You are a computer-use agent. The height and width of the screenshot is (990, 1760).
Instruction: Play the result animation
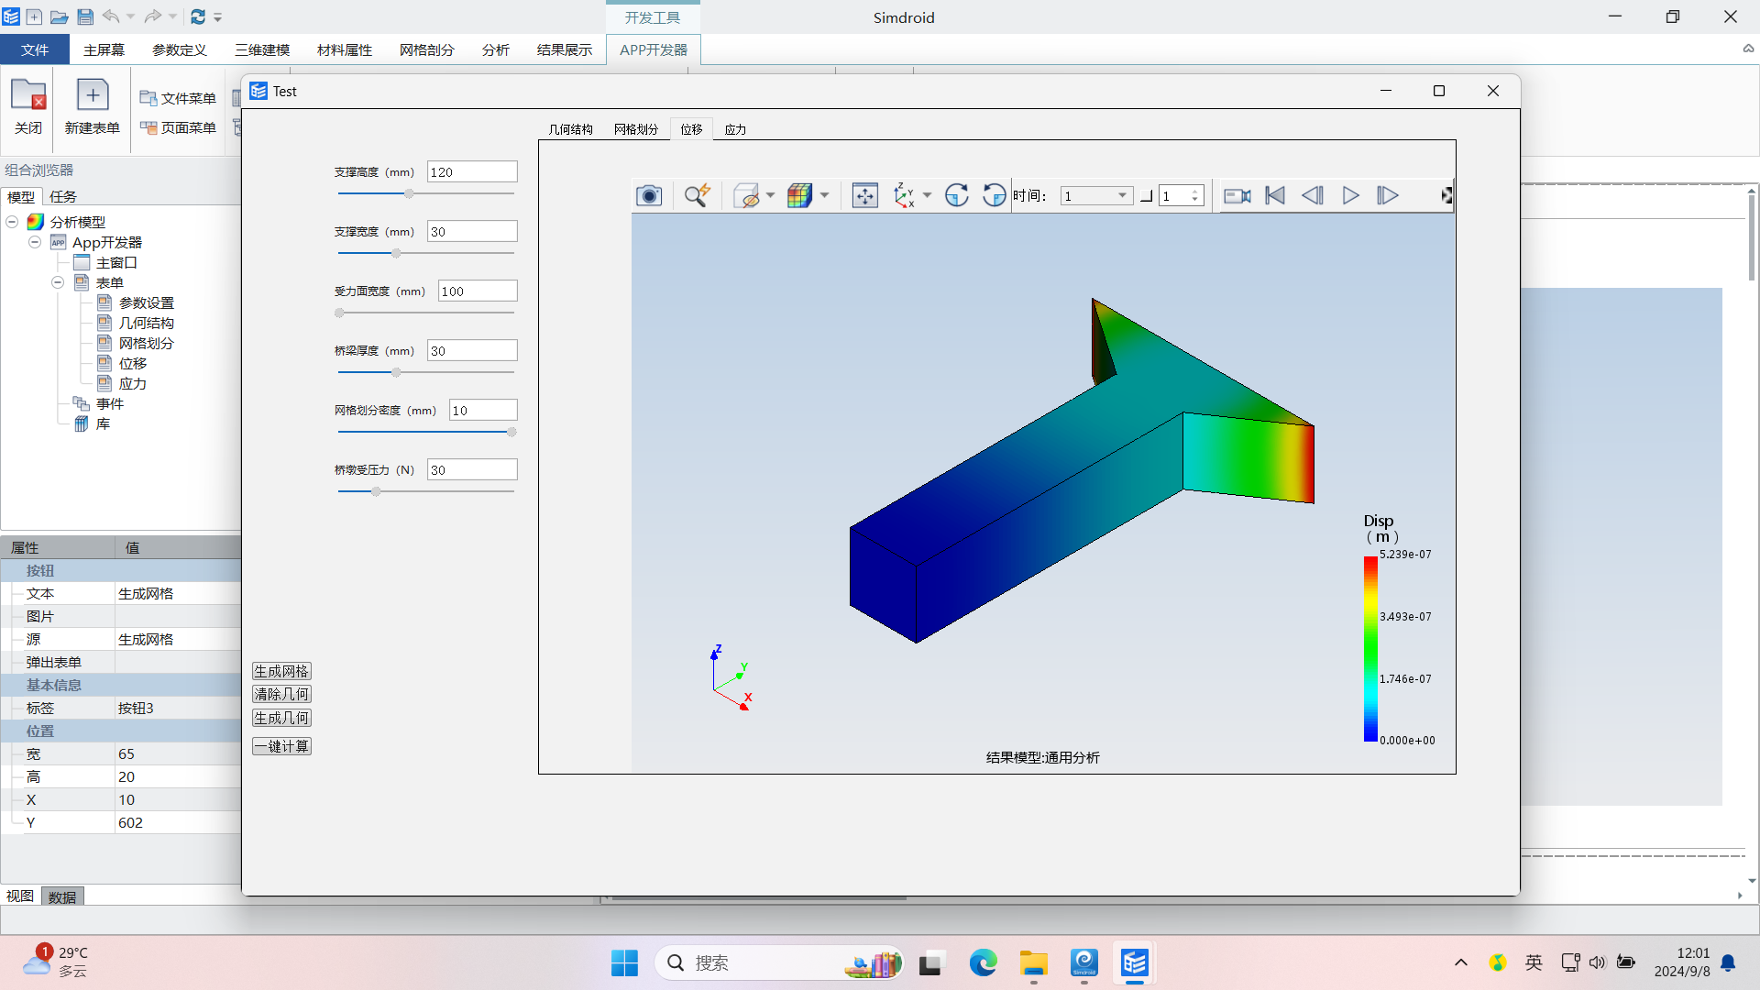tap(1350, 195)
